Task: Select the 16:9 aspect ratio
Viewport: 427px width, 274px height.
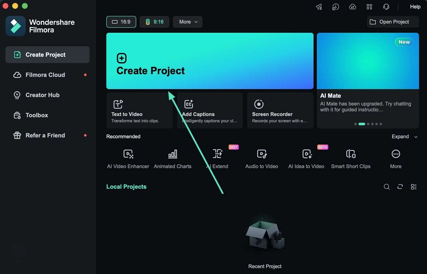Action: [x=121, y=22]
